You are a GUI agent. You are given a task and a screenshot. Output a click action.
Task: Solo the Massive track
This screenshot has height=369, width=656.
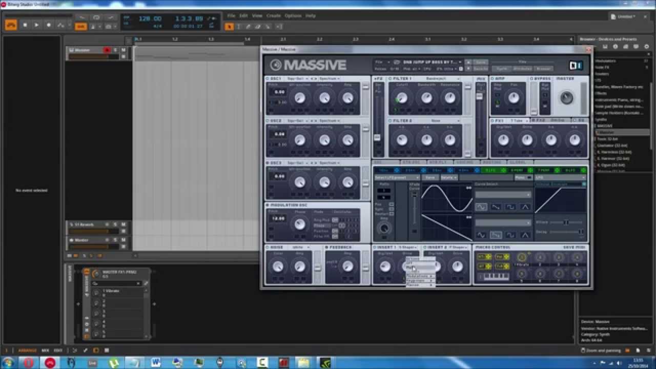115,50
